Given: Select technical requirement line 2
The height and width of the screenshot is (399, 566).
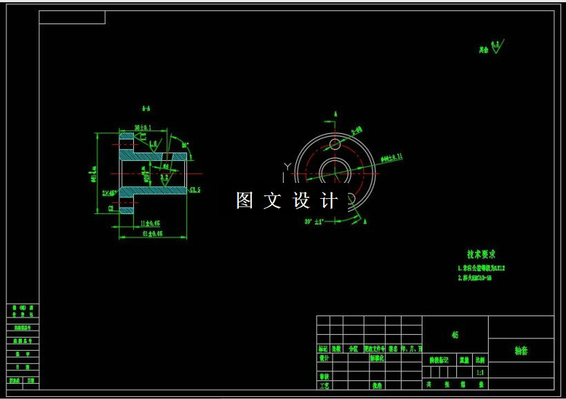Looking at the screenshot, I should point(475,278).
